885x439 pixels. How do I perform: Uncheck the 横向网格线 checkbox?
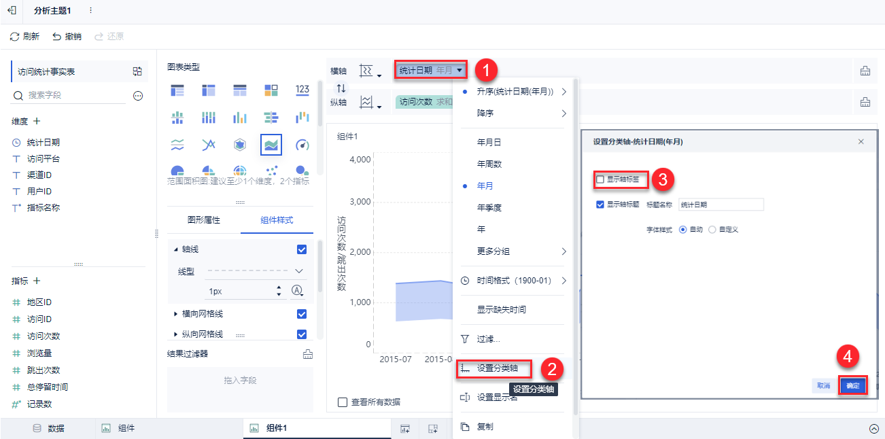tap(302, 314)
